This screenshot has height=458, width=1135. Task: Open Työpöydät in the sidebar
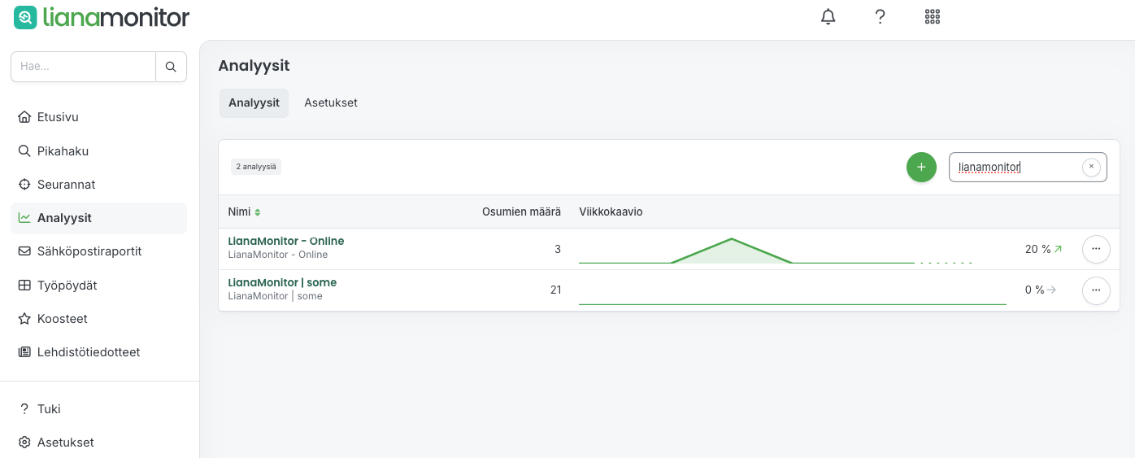[98, 286]
